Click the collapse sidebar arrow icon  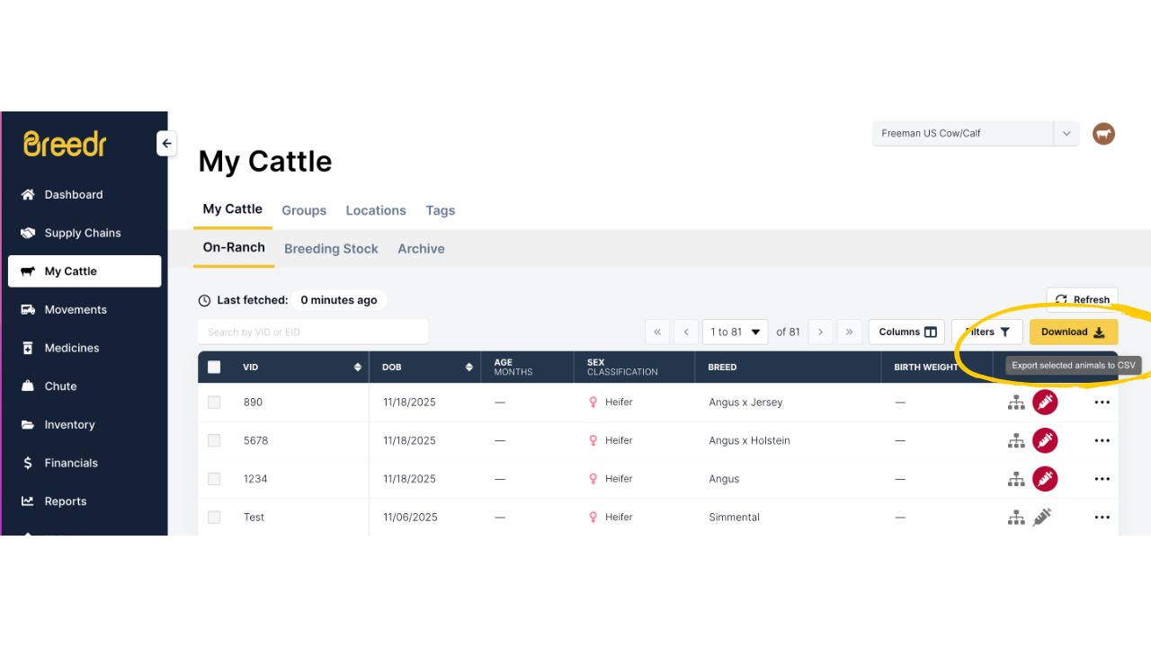point(166,144)
